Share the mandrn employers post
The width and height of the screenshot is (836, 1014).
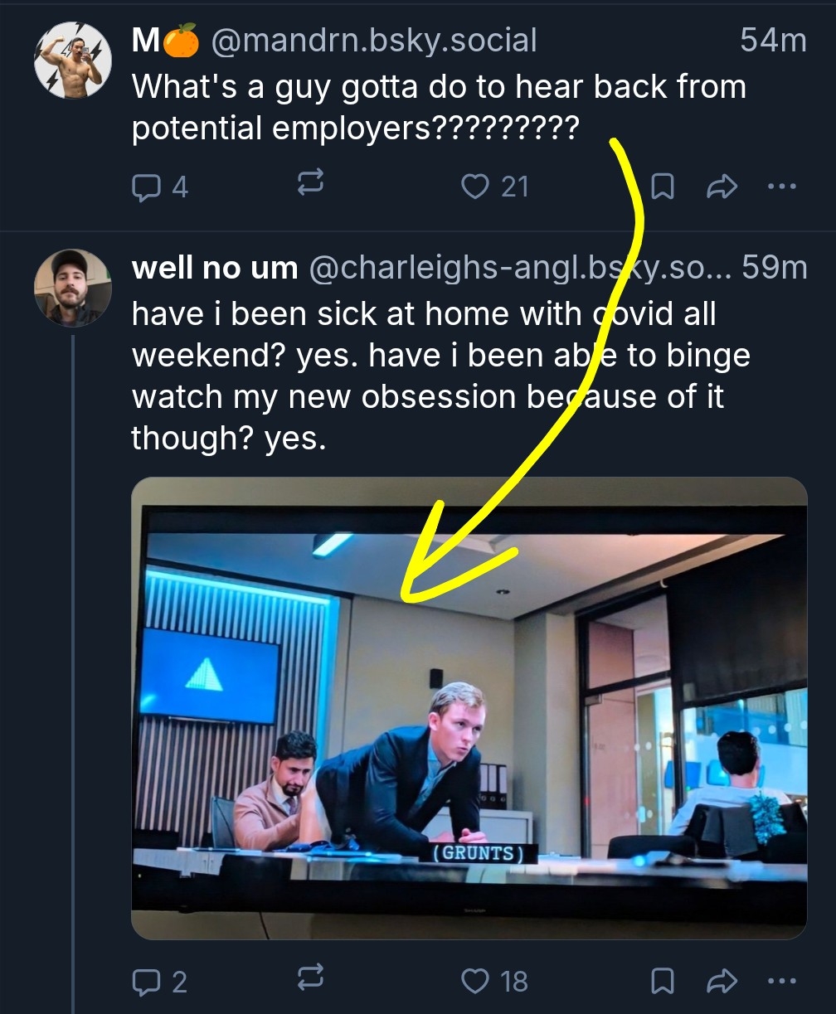[x=721, y=187]
